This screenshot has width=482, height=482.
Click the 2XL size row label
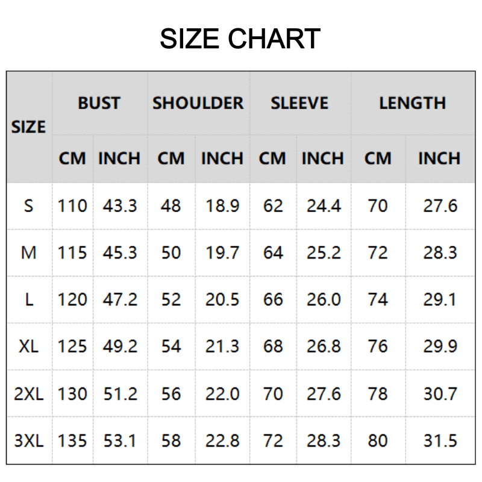pos(28,394)
